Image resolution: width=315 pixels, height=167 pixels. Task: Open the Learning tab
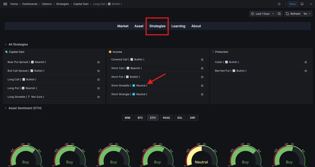click(178, 26)
